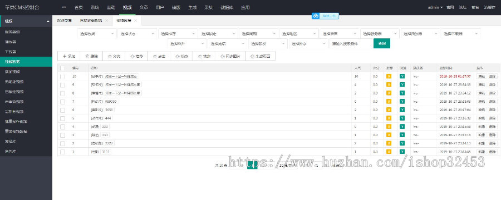Open the 用户 top menu

click(x=160, y=7)
